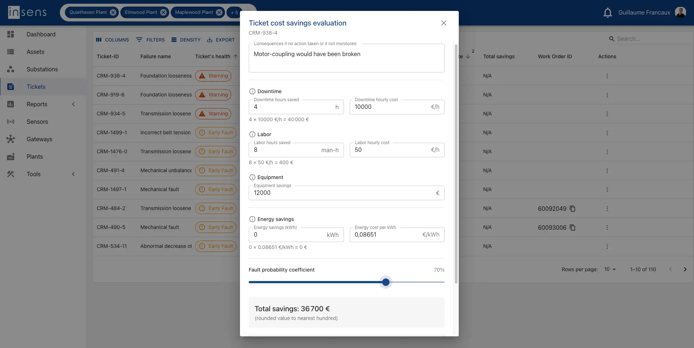Click the Equipment savings input field
694x348 pixels.
pos(346,193)
